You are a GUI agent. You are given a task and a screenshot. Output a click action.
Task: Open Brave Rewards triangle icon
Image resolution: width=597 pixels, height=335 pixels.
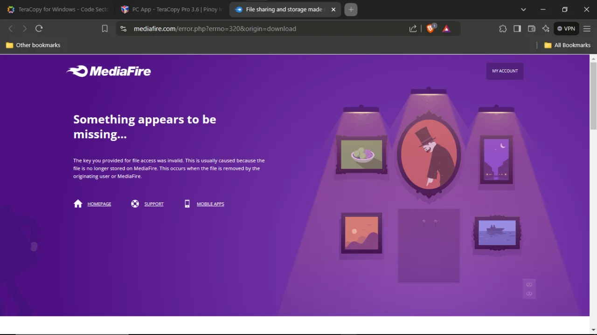(446, 28)
